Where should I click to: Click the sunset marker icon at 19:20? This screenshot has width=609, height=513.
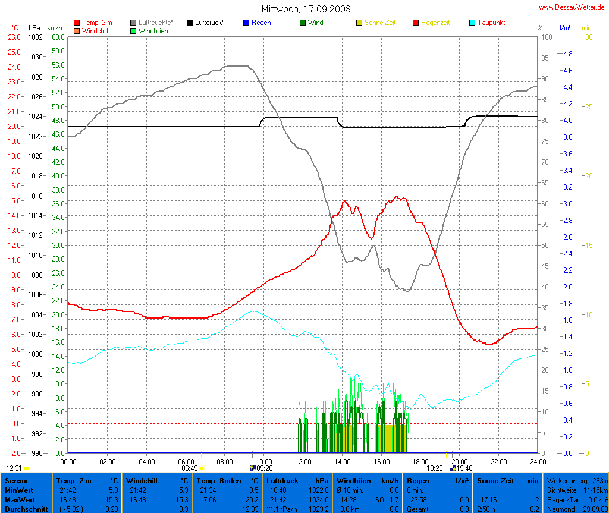click(447, 468)
